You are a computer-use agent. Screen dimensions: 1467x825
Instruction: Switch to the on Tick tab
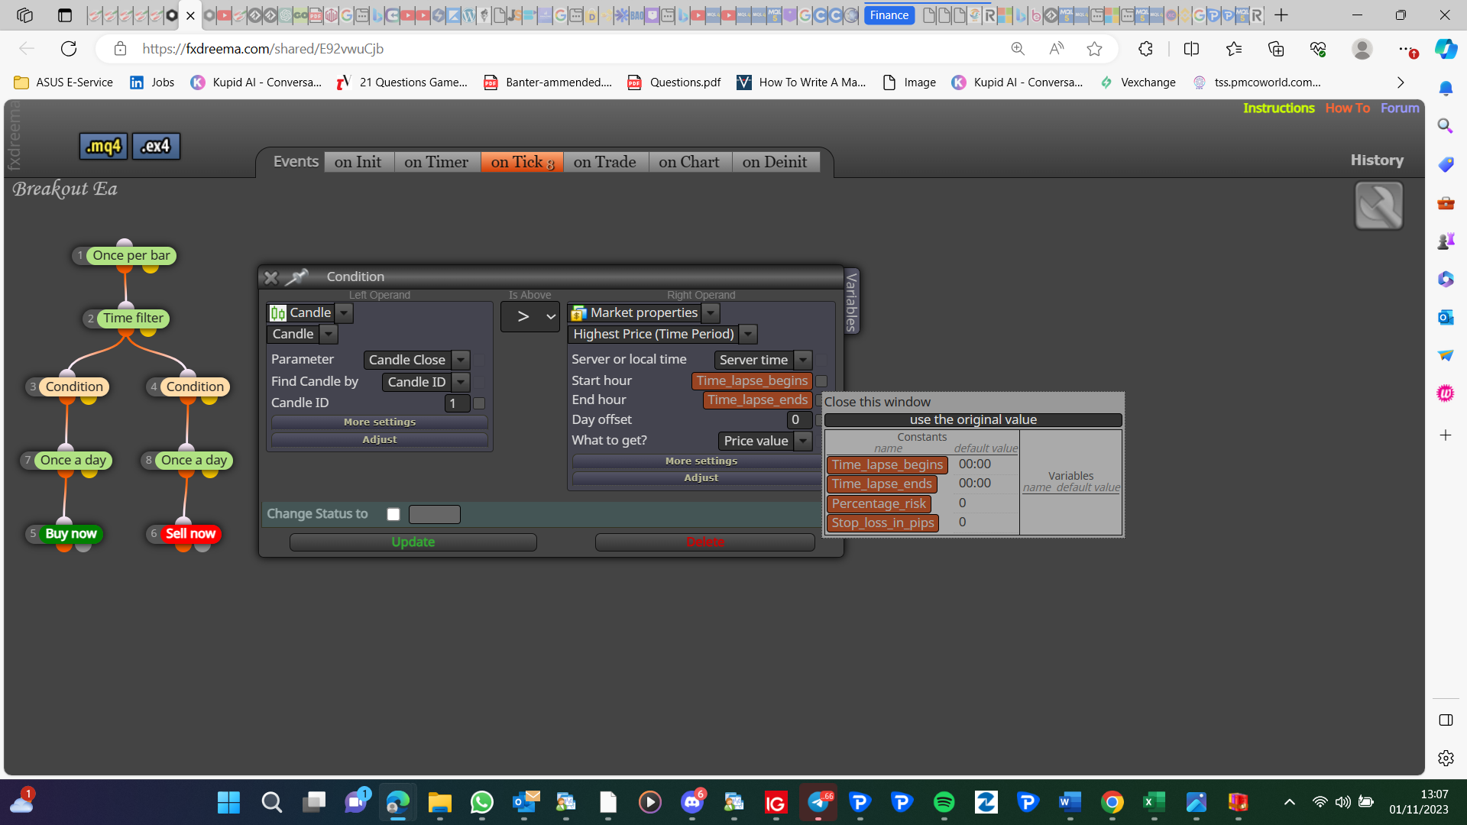coord(522,162)
